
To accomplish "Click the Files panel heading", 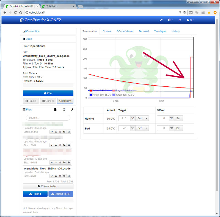I will [x=29, y=110].
